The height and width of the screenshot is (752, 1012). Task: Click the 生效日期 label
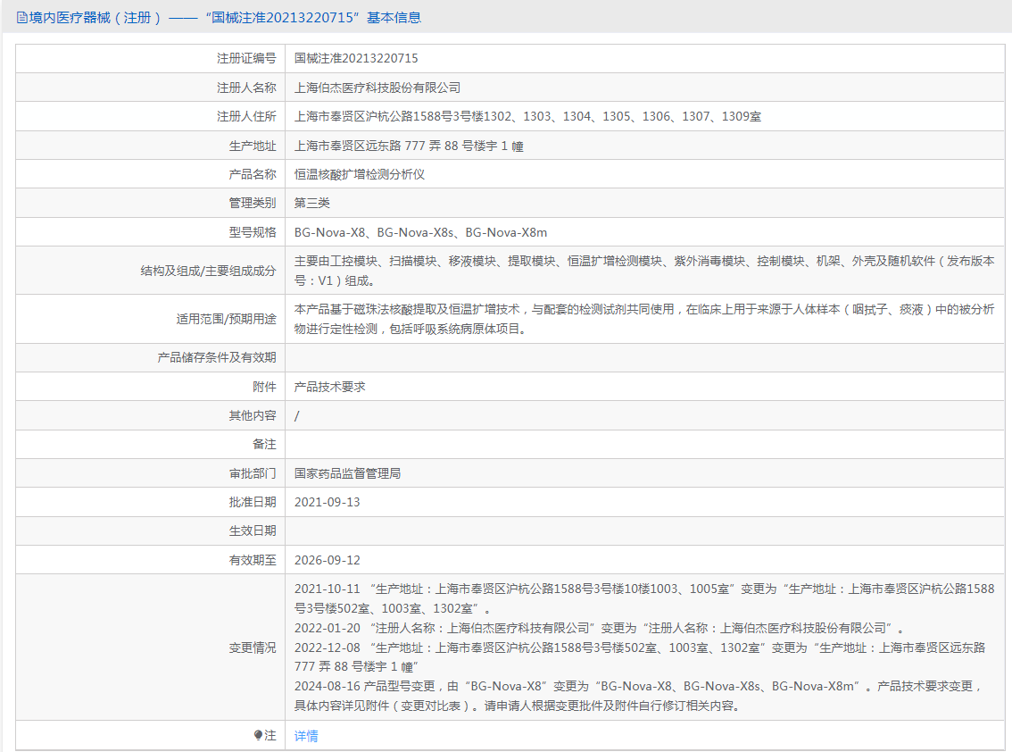[x=253, y=531]
